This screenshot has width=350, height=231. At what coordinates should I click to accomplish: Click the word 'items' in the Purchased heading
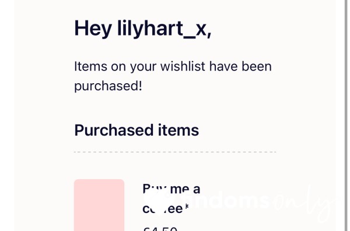point(178,130)
